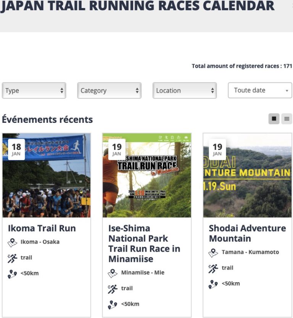Click the Événements récents heading
The height and width of the screenshot is (318, 293).
click(48, 119)
